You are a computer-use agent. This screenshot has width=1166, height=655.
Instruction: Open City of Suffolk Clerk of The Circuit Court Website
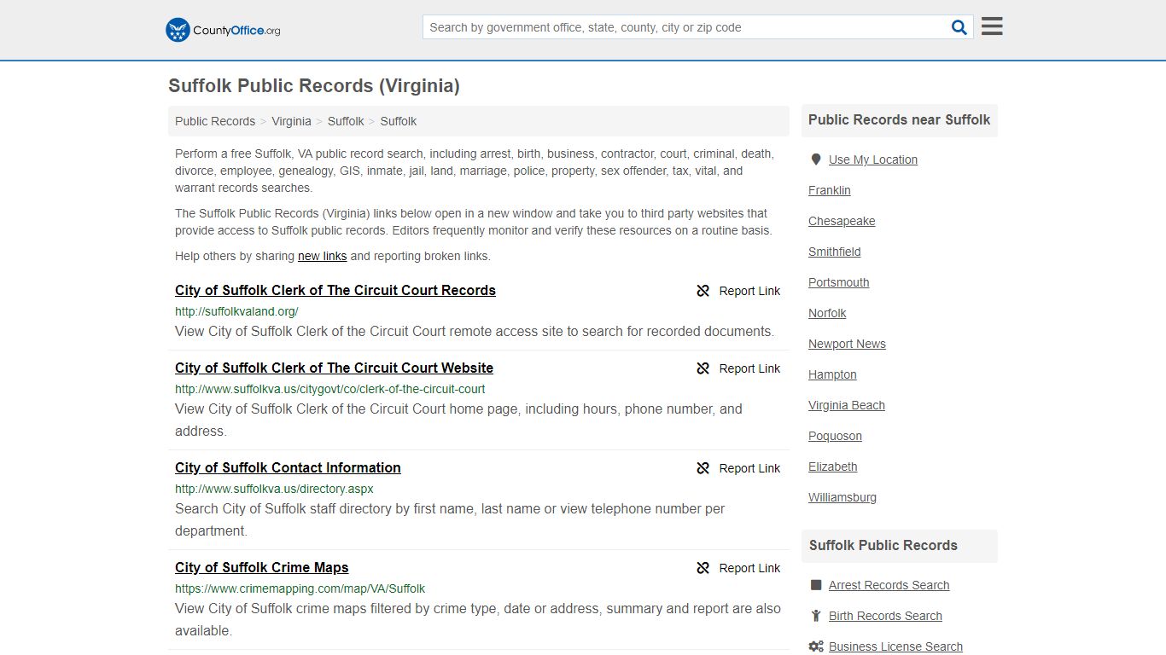334,368
